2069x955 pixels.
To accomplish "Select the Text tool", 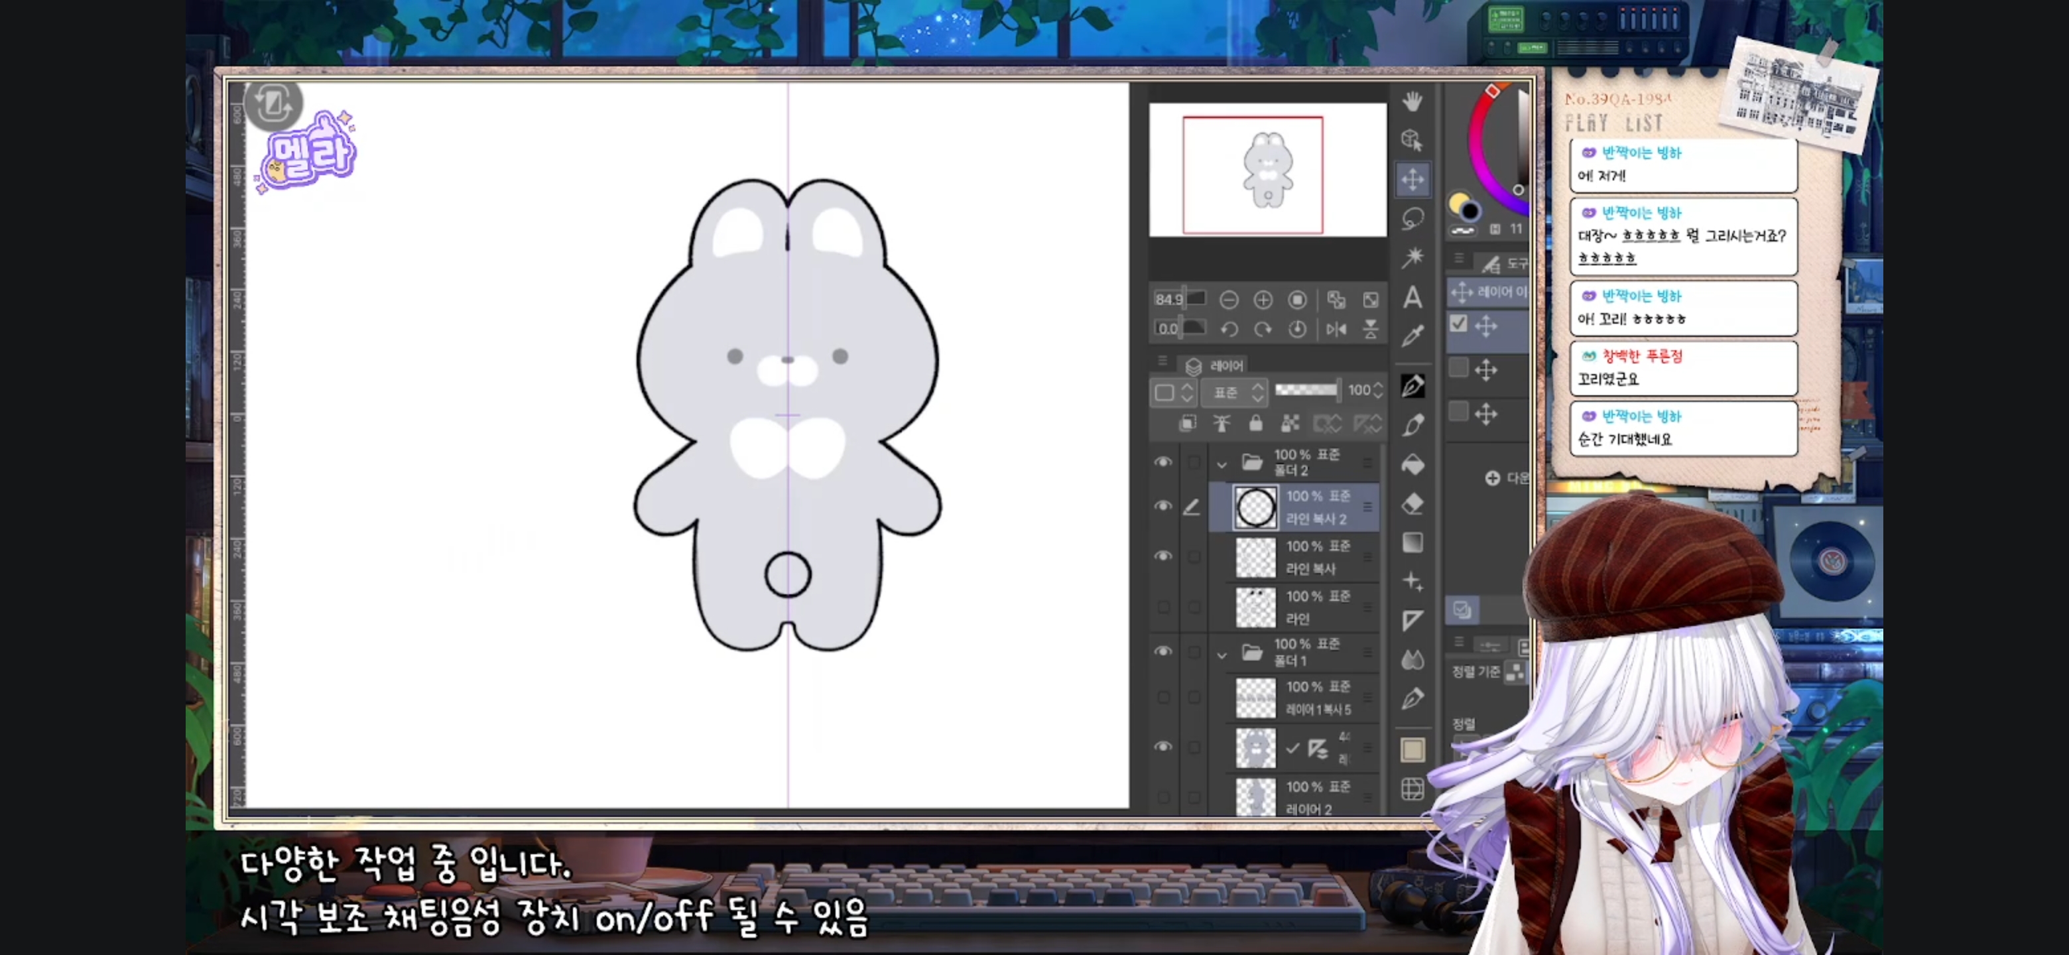I will point(1412,297).
